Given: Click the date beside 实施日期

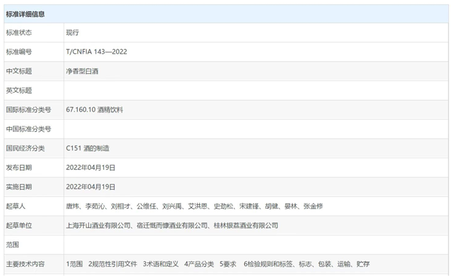Looking at the screenshot, I should click(91, 187).
